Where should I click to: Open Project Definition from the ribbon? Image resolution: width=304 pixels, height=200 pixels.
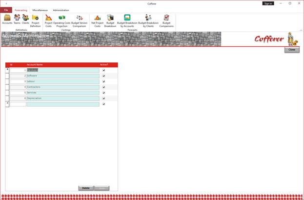(x=35, y=21)
